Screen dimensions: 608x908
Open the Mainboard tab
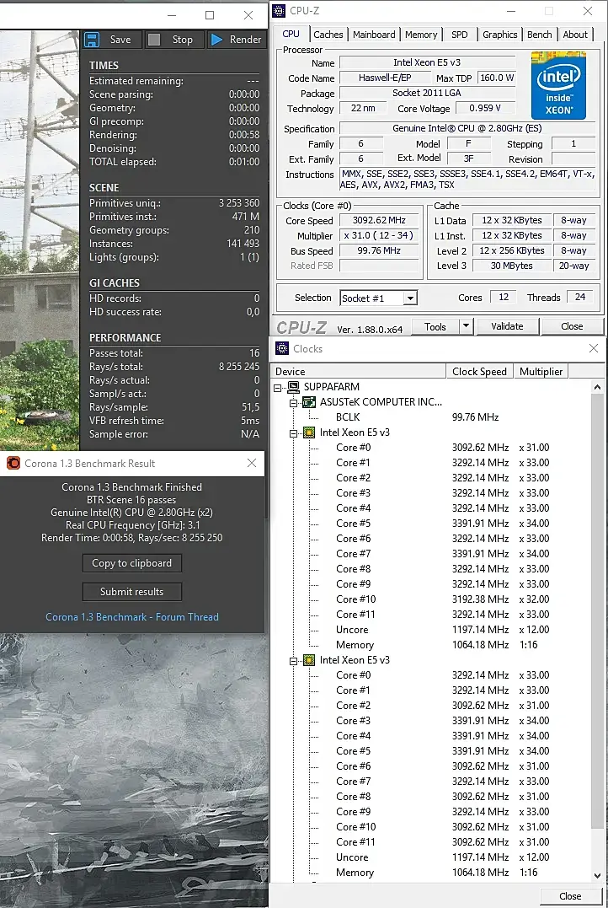[374, 35]
